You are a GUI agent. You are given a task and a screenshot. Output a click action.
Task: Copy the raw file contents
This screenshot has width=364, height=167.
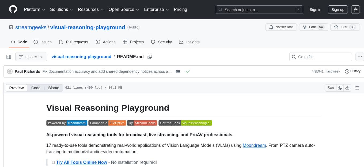click(x=340, y=88)
